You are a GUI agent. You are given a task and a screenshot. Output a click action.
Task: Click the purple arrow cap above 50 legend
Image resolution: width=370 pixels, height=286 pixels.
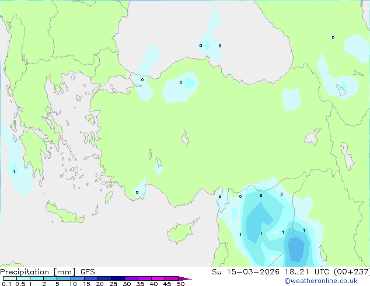click(185, 278)
